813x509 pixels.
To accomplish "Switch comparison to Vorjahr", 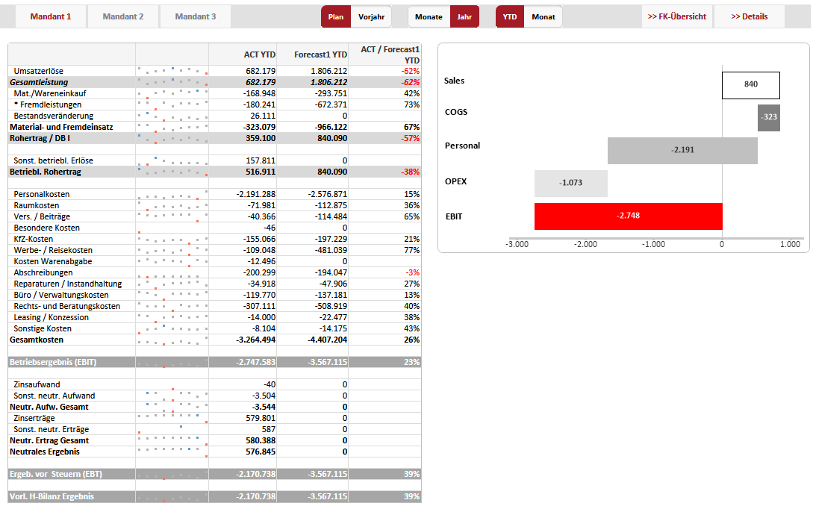I will coord(371,16).
